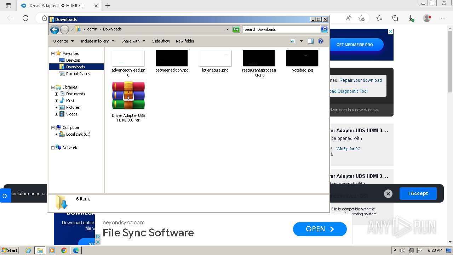
Task: Click the change view icon
Action: 293,41
